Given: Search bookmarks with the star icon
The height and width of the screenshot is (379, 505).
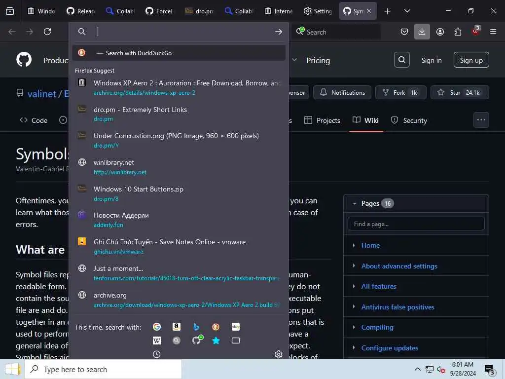Looking at the screenshot, I should point(216,341).
